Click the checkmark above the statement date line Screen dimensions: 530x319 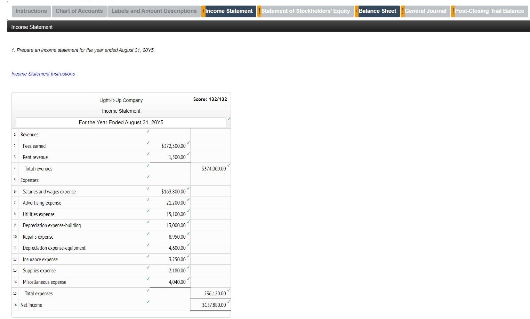coord(228,118)
